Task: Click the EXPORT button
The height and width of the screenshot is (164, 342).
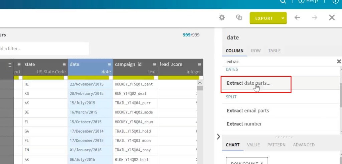Action: coord(264,18)
